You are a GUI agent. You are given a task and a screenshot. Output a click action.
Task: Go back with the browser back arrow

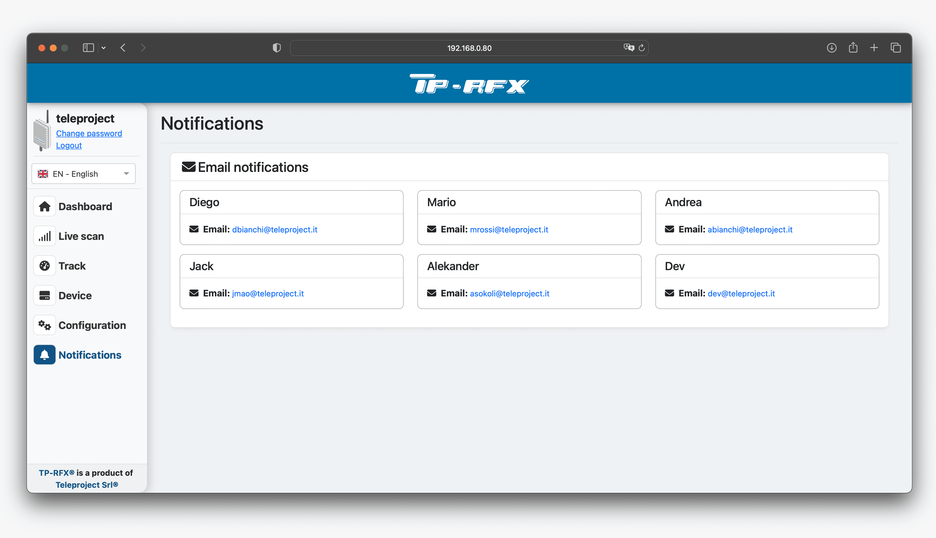[x=123, y=48]
